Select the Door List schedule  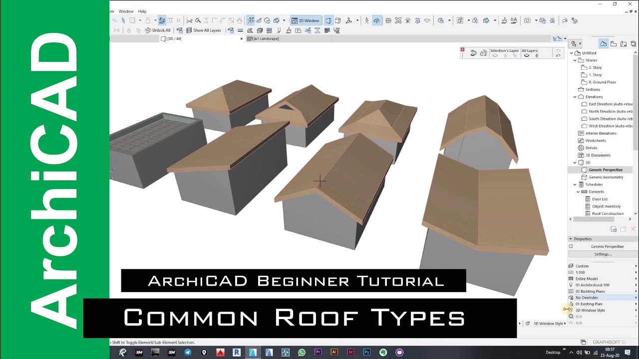[596, 199]
